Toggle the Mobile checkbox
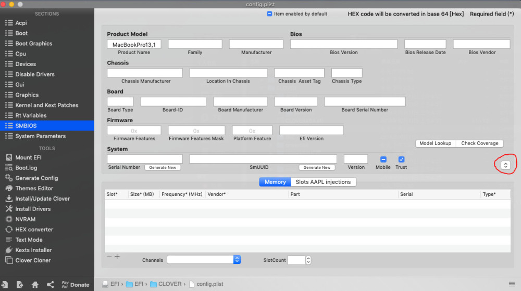521x291 pixels. coord(383,160)
